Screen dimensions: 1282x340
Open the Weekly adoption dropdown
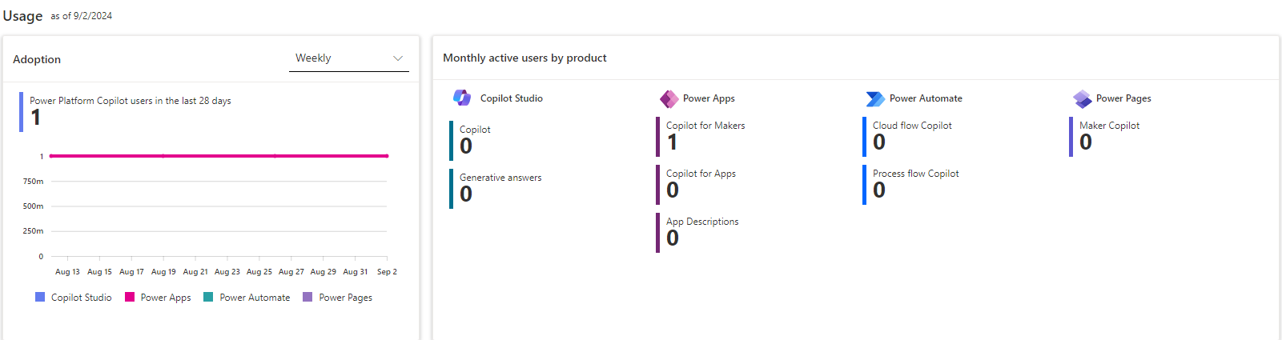point(349,58)
